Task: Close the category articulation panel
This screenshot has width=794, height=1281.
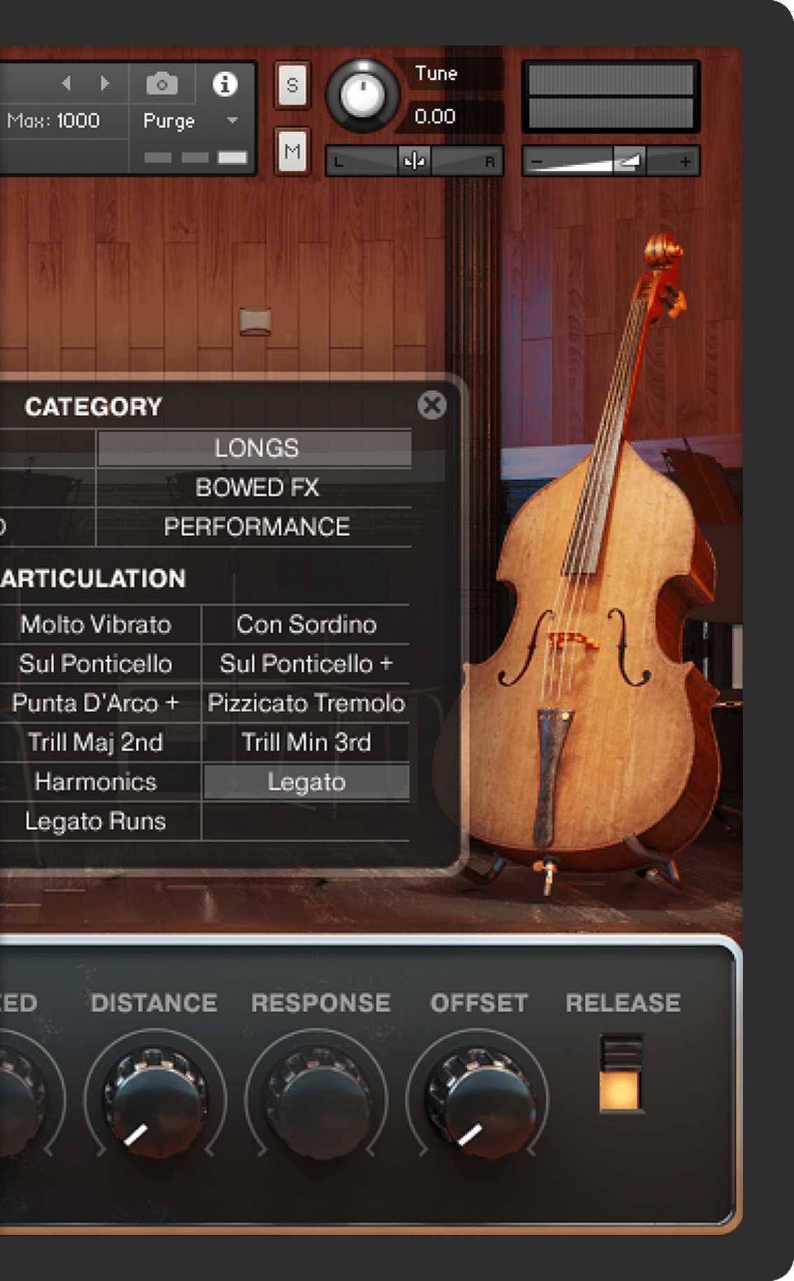Action: [432, 405]
